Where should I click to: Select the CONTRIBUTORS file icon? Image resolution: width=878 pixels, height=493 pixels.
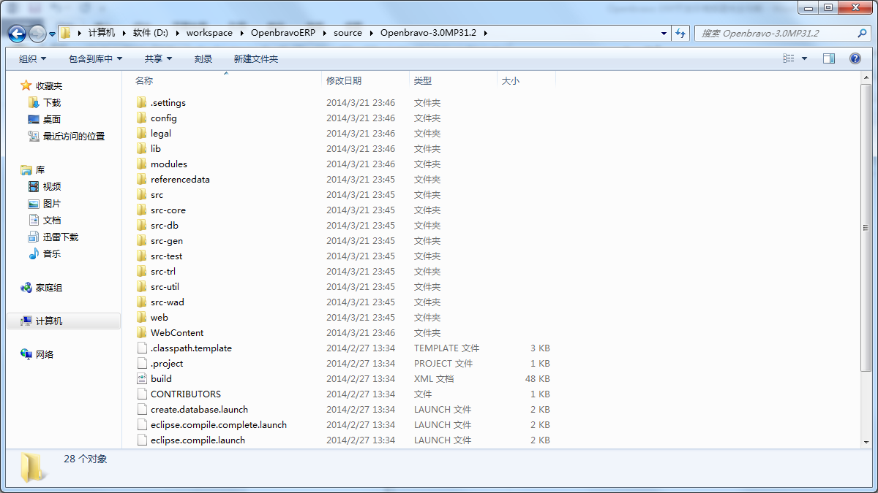click(142, 394)
